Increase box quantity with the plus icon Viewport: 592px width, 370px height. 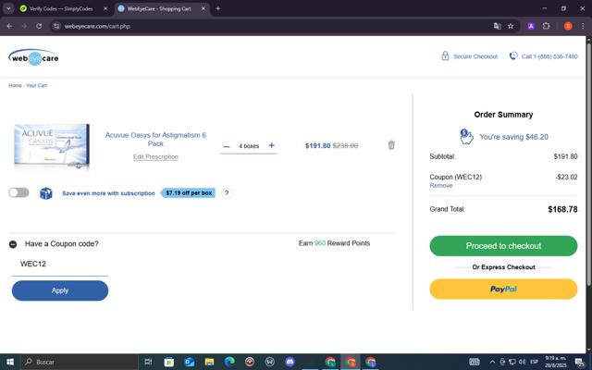(x=271, y=145)
